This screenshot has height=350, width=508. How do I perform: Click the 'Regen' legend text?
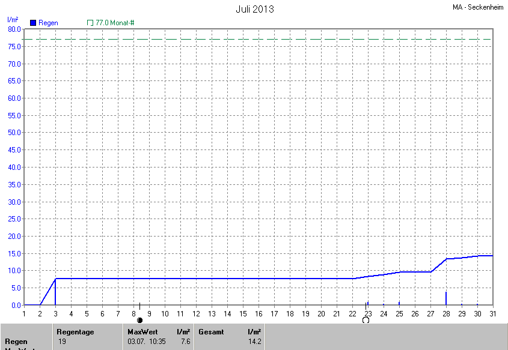pos(48,23)
